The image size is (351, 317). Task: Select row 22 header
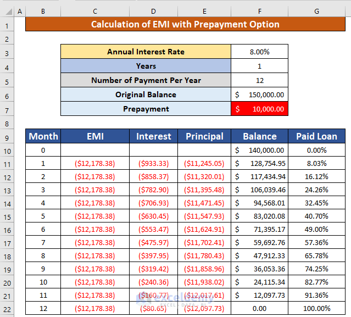[x=7, y=309]
